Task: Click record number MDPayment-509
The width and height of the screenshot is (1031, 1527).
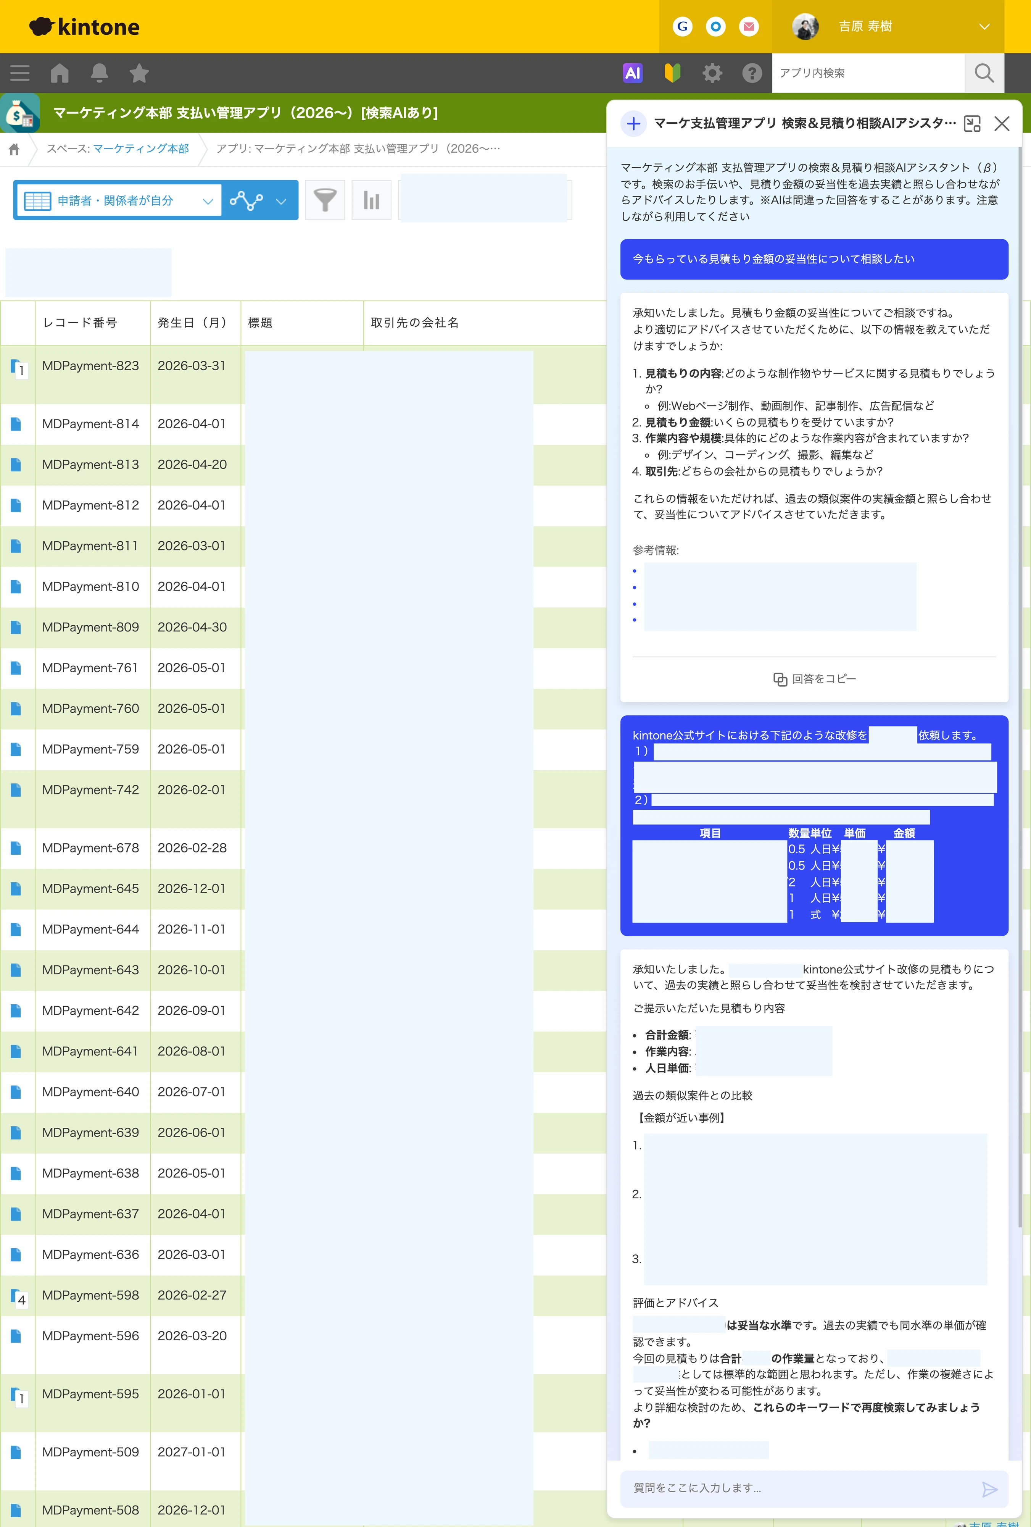Action: pos(91,1452)
